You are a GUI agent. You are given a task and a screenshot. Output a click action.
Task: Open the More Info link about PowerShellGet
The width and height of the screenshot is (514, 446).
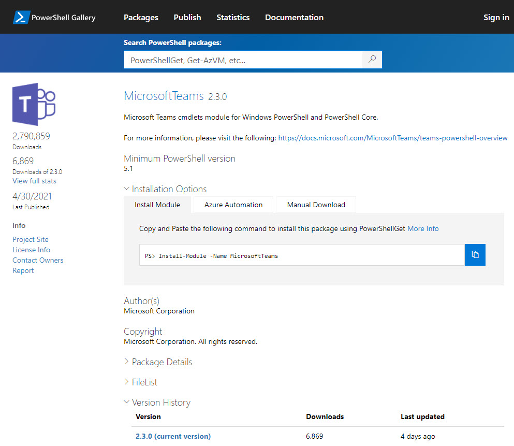coord(423,228)
